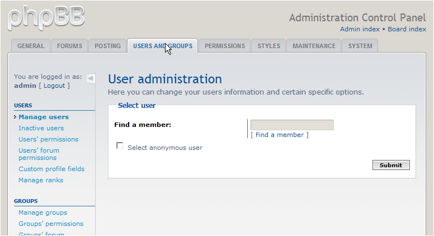Image resolution: width=434 pixels, height=236 pixels.
Task: Click the phpBB logo
Action: coord(46,18)
